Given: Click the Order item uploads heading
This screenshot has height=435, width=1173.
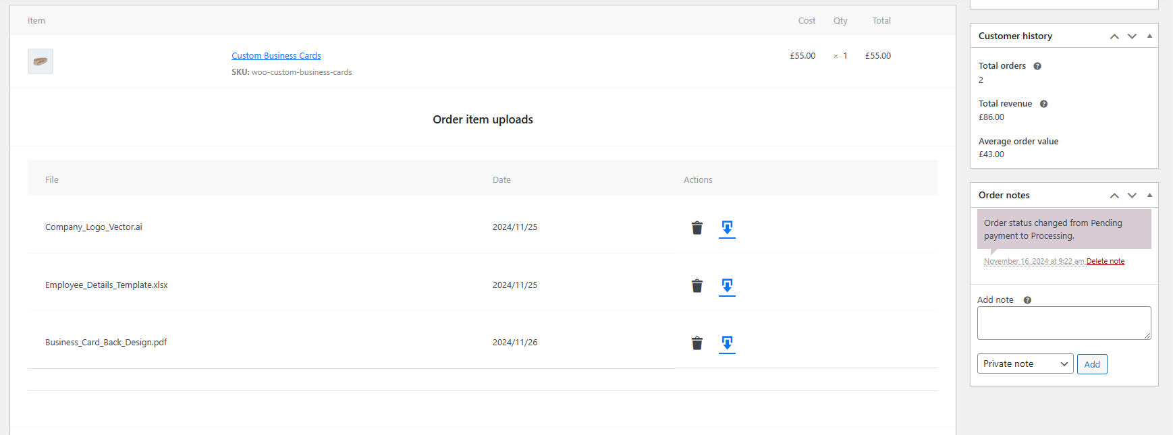Looking at the screenshot, I should click(483, 119).
